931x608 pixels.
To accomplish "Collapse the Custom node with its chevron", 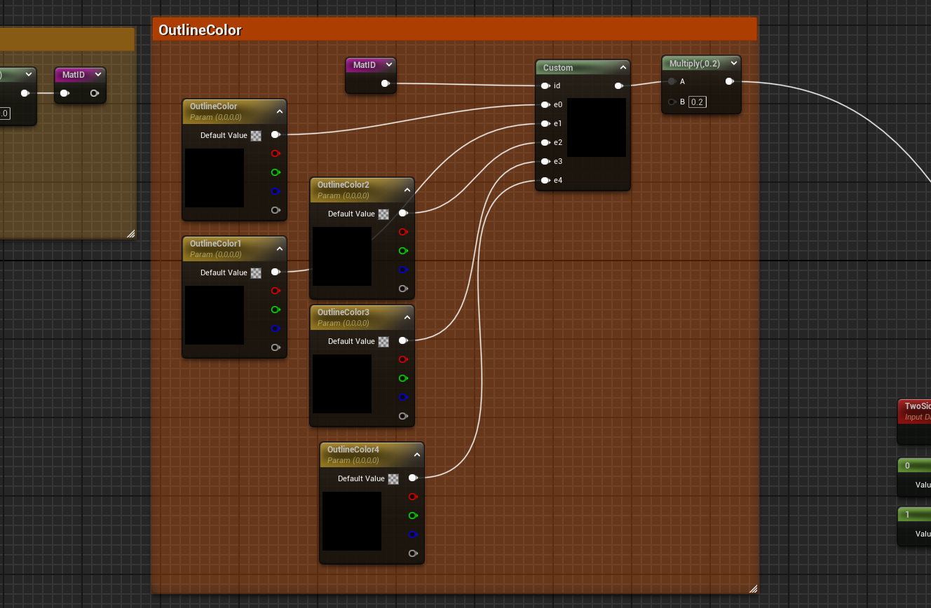I will [x=623, y=68].
